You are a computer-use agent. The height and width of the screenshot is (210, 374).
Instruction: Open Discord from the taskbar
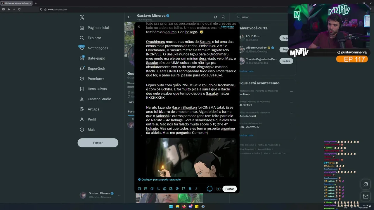191,206
